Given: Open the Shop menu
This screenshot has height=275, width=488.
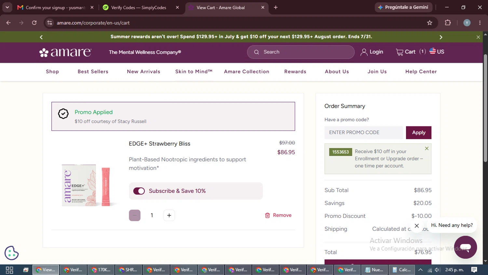Looking at the screenshot, I should [52, 72].
